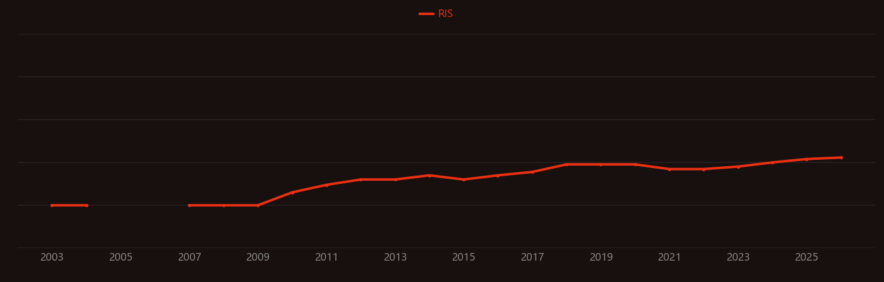Click the 2009 data point where the line starts rising

point(258,205)
